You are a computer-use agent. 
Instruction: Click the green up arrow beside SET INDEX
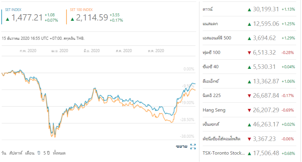click(x=7, y=19)
